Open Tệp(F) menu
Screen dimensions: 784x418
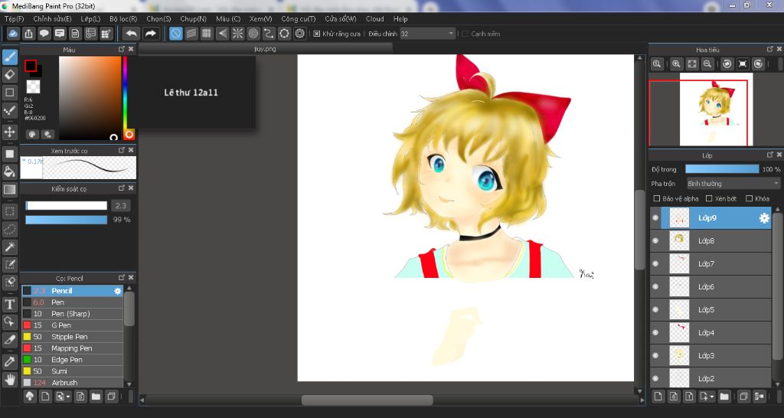point(14,18)
